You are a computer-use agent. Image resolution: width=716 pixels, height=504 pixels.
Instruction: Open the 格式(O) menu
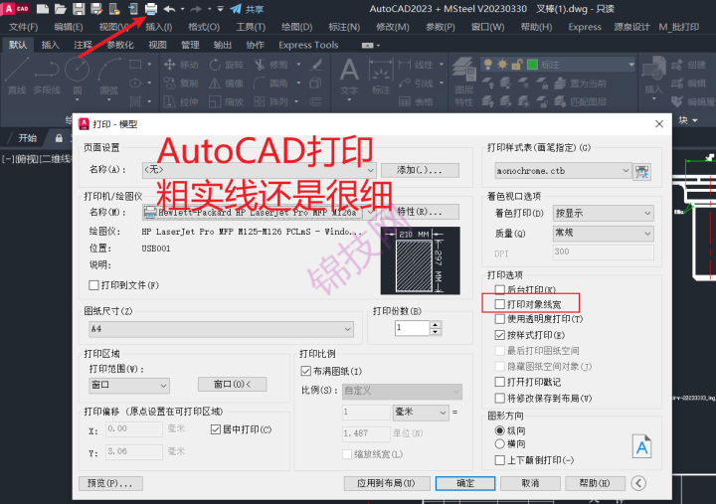[204, 27]
